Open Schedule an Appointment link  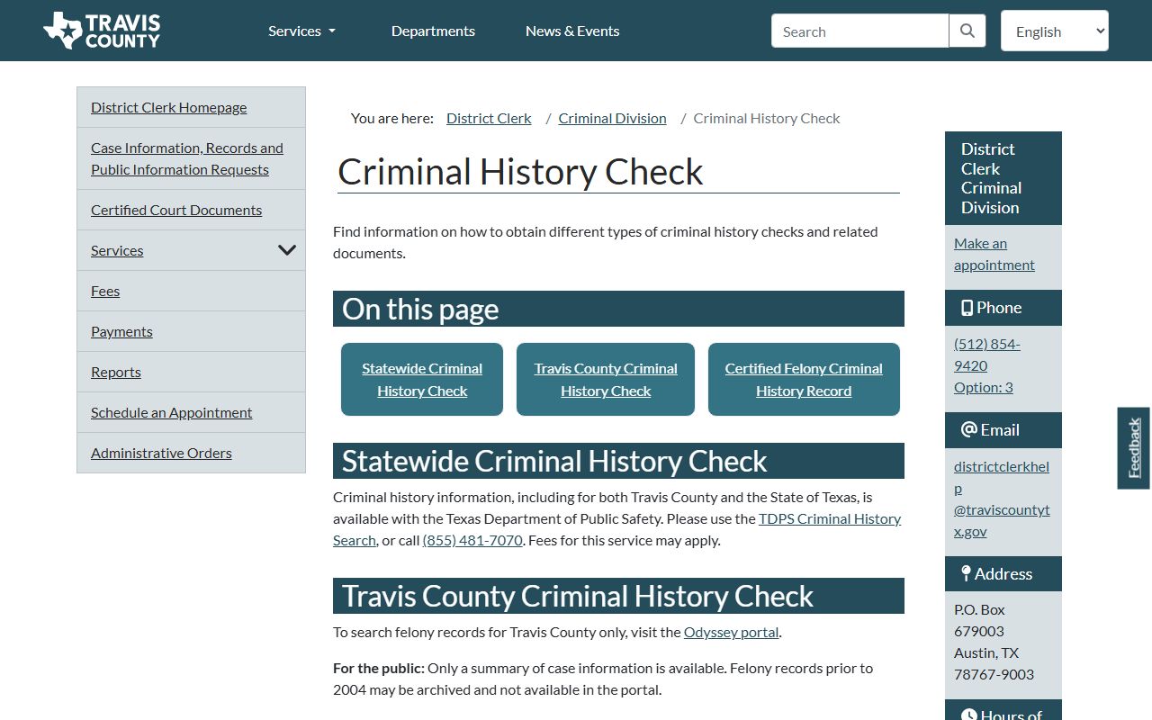[171, 412]
